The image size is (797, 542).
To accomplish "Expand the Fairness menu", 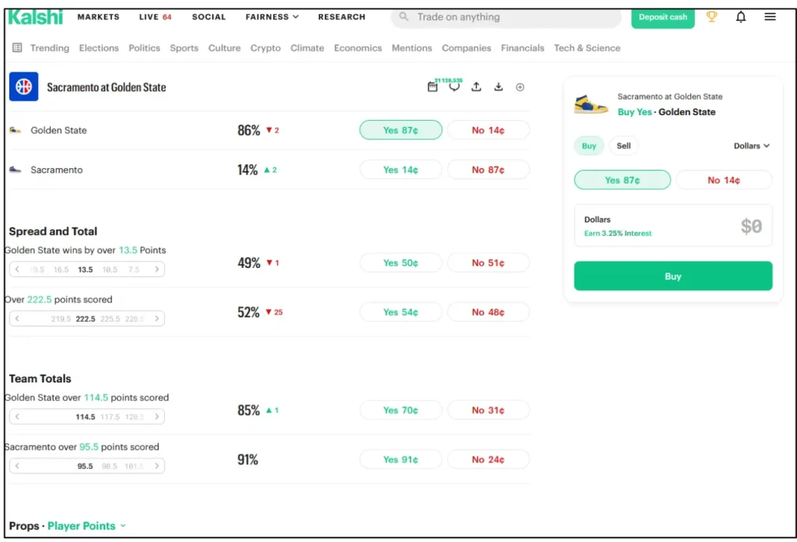I will tap(272, 17).
